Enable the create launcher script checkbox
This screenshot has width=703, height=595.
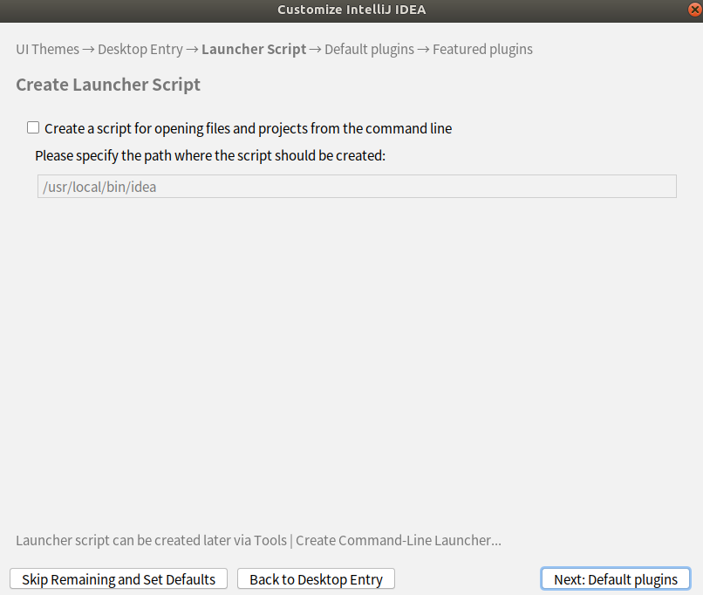[33, 127]
